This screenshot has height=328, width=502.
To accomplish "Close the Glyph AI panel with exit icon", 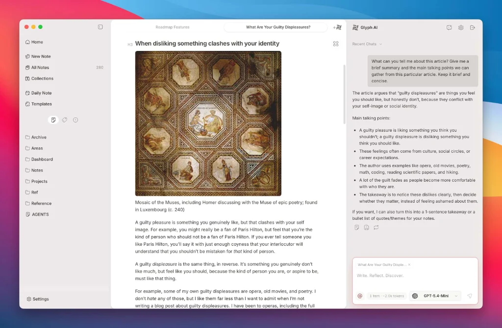I will tap(473, 27).
